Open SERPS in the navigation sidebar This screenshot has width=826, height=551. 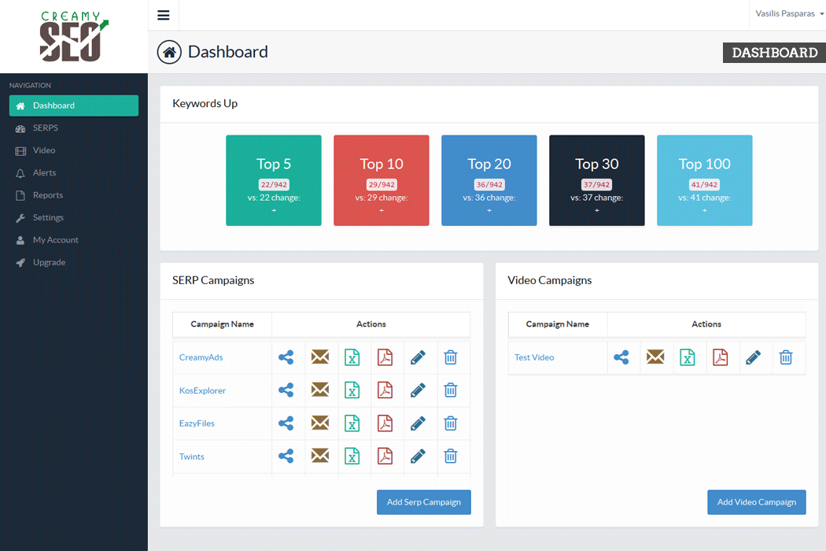[x=74, y=128]
